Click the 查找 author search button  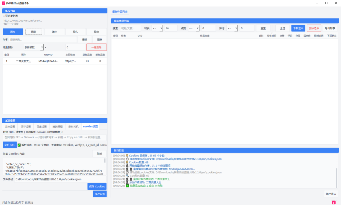pyautogui.click(x=85, y=40)
